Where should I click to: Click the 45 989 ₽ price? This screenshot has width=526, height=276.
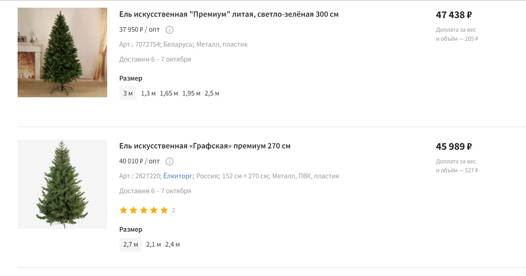pos(454,147)
